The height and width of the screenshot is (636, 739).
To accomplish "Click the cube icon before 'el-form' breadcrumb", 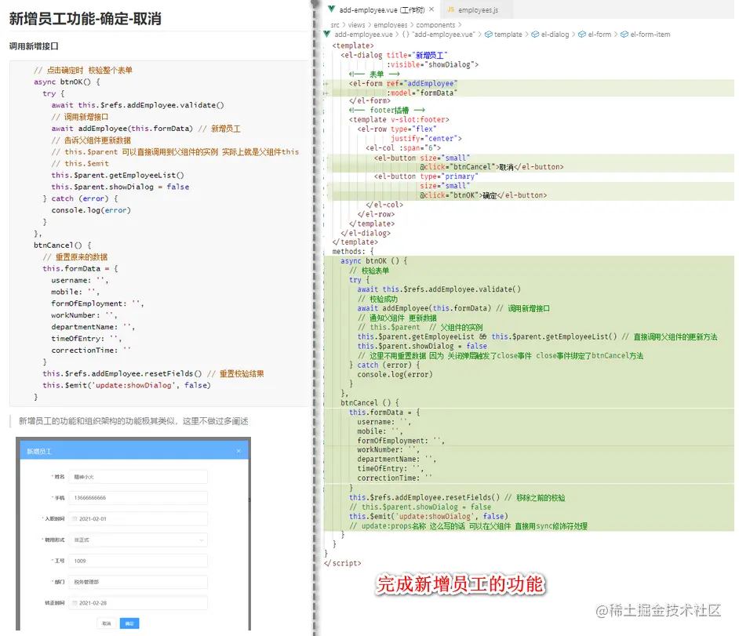I will pyautogui.click(x=582, y=35).
